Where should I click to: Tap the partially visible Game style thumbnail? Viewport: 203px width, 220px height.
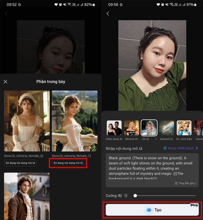click(x=199, y=128)
